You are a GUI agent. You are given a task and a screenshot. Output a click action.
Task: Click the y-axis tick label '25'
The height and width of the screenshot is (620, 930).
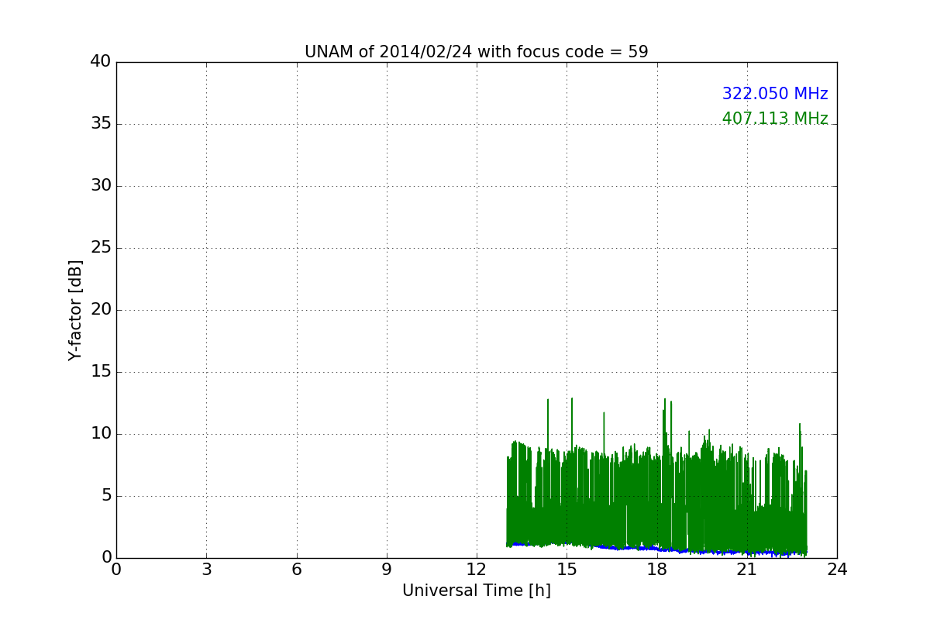click(x=101, y=248)
